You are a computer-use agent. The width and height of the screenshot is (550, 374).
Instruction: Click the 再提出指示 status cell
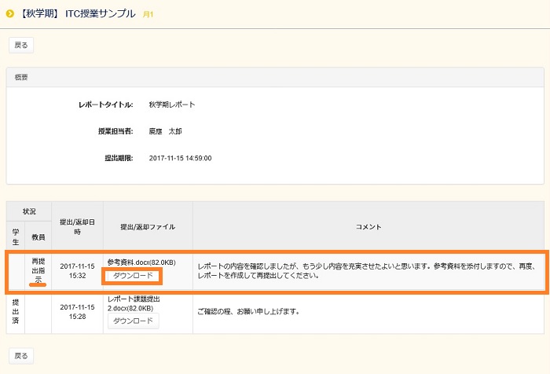click(38, 269)
